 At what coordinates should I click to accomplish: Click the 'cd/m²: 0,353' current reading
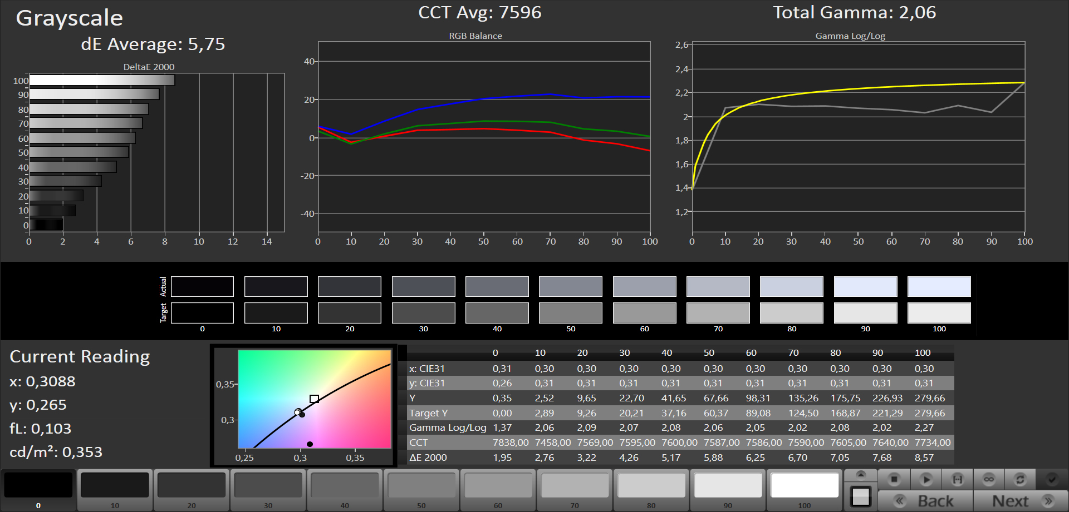[56, 452]
